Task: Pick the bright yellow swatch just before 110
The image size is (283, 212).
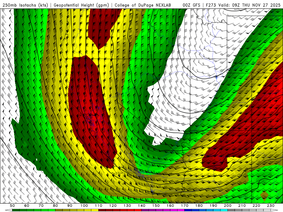Action: pyautogui.click(x=95, y=210)
